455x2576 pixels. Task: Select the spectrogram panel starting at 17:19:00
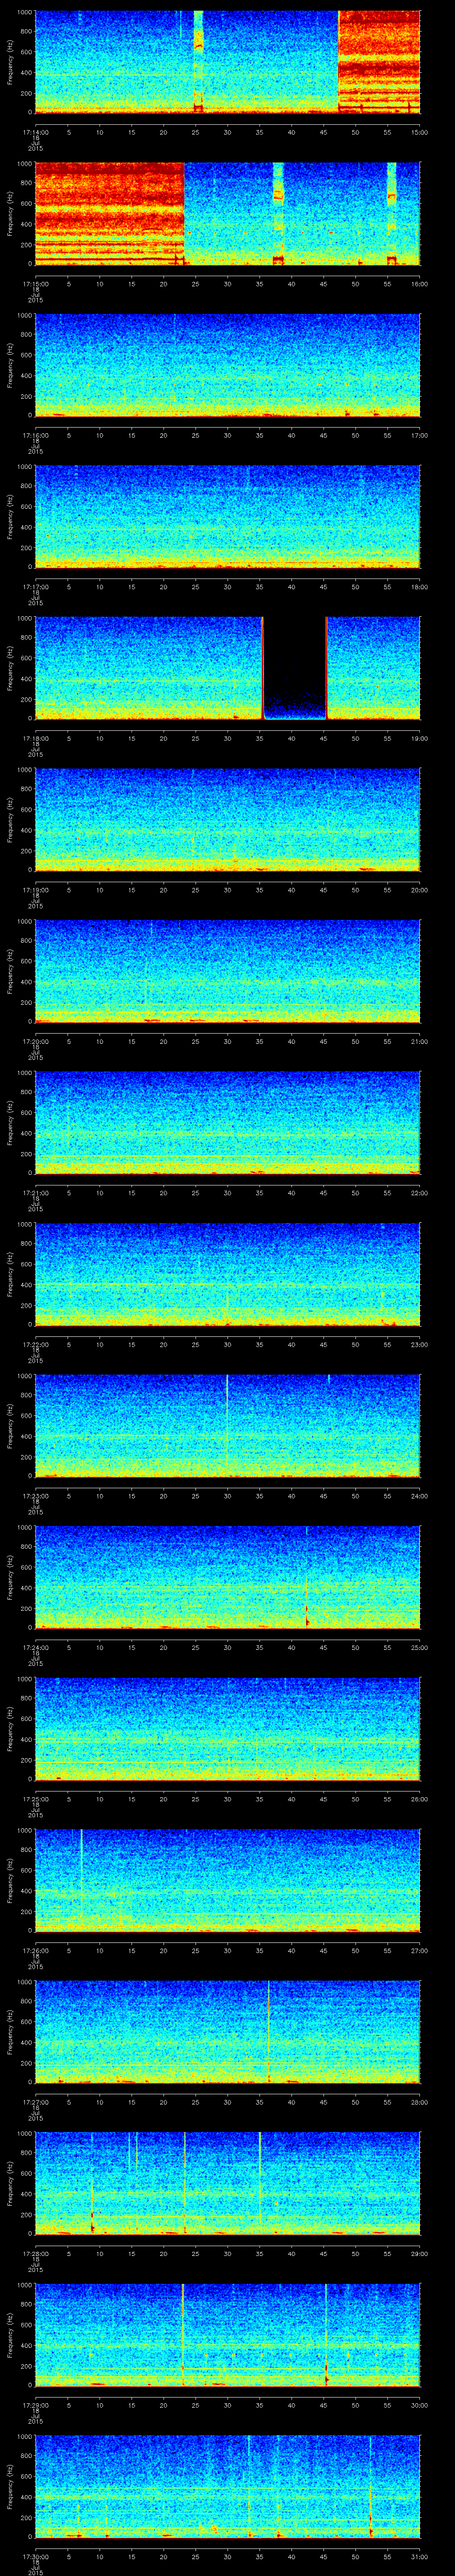(x=227, y=819)
